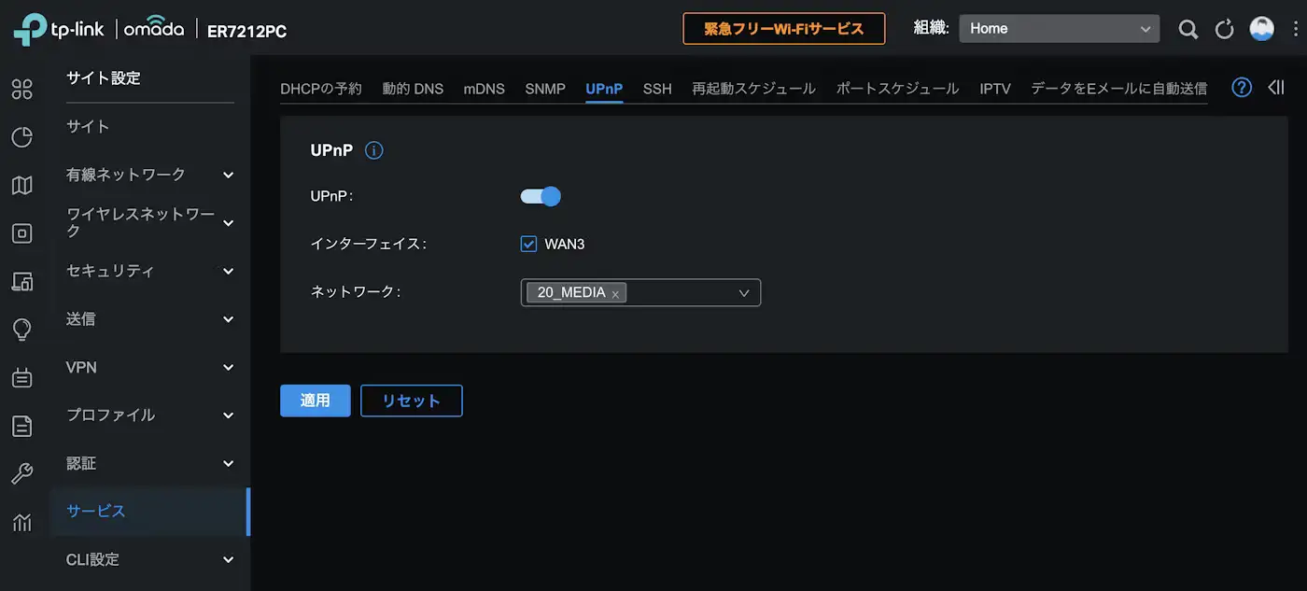1307x591 pixels.
Task: Open the vertical three-dot more menu
Action: 1295,29
